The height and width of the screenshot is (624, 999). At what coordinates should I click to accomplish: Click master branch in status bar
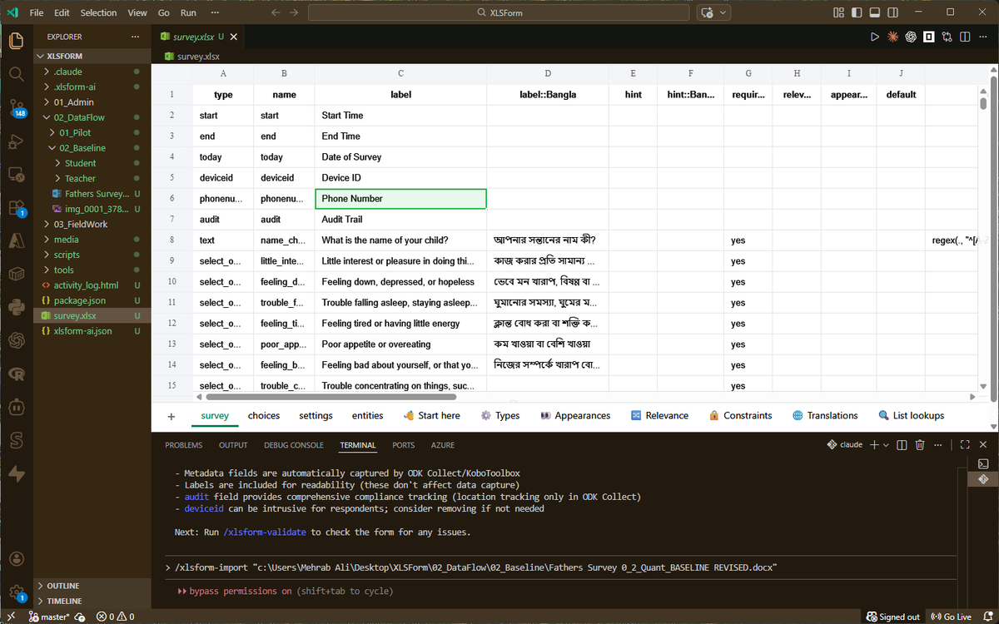coord(49,617)
